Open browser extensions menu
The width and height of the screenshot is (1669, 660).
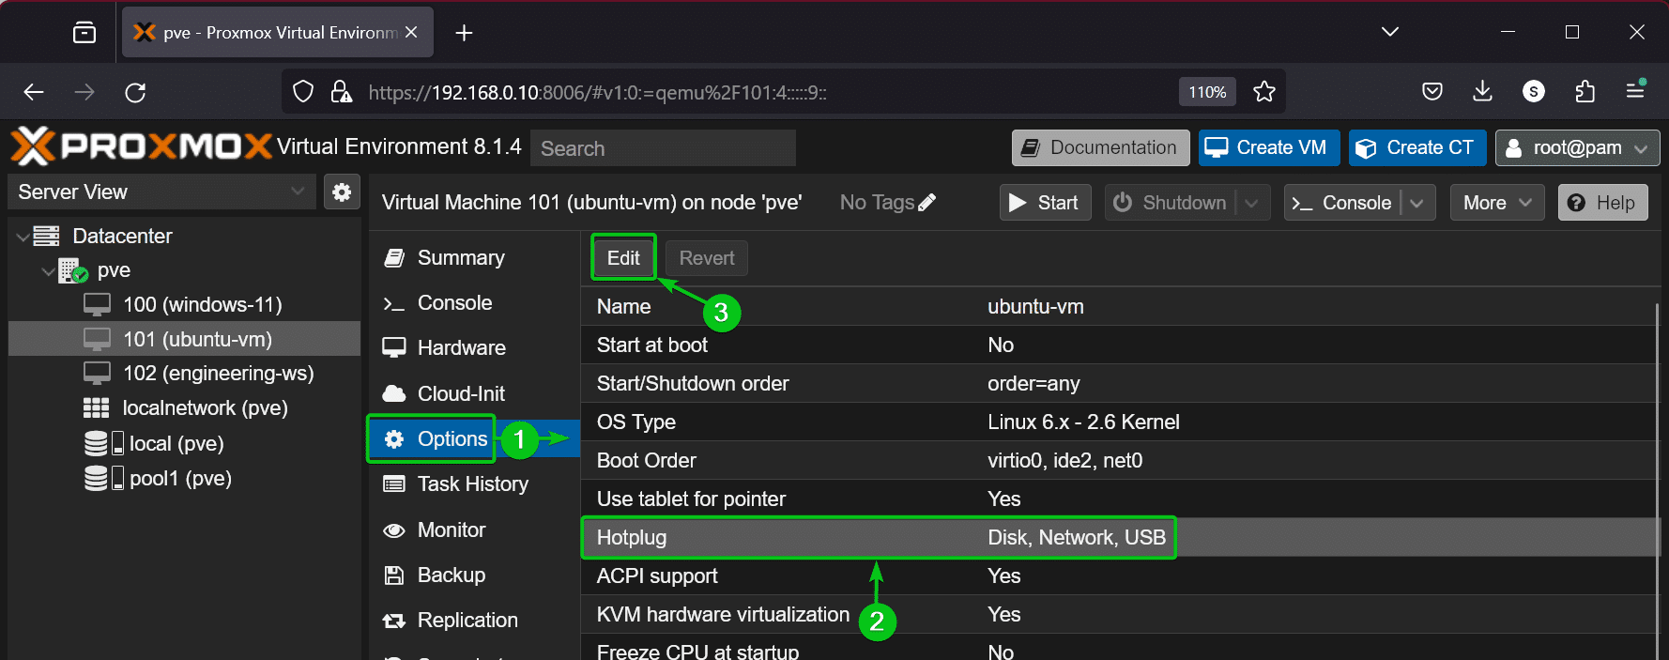(1585, 92)
